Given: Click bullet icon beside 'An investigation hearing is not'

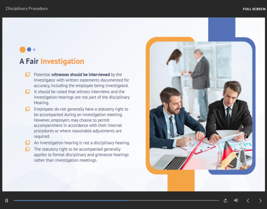Looking at the screenshot, I should pyautogui.click(x=27, y=142).
